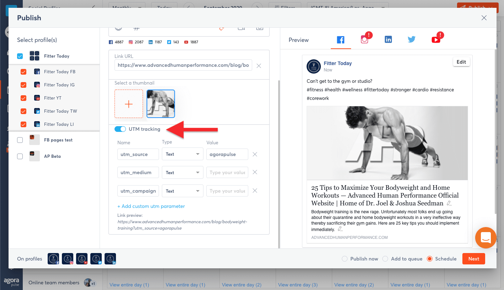This screenshot has width=504, height=290.
Task: Turn off the UTM tracking switch
Action: point(120,129)
